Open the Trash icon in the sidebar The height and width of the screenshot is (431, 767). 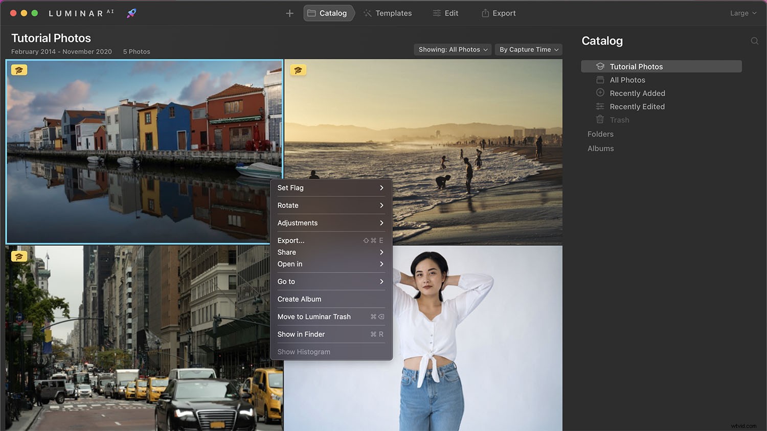tap(600, 119)
